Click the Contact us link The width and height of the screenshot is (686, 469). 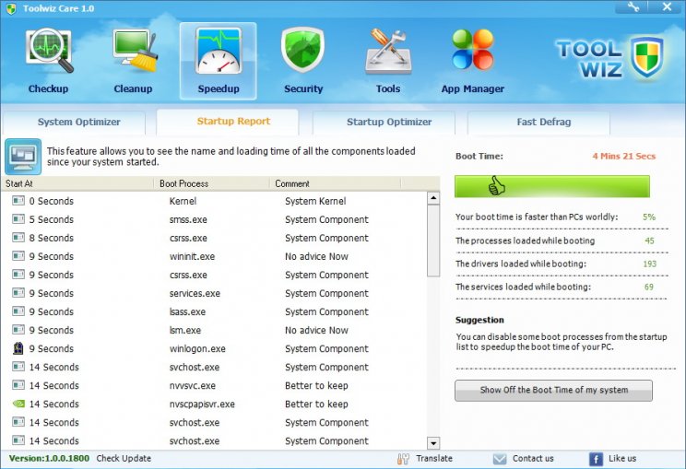[533, 458]
